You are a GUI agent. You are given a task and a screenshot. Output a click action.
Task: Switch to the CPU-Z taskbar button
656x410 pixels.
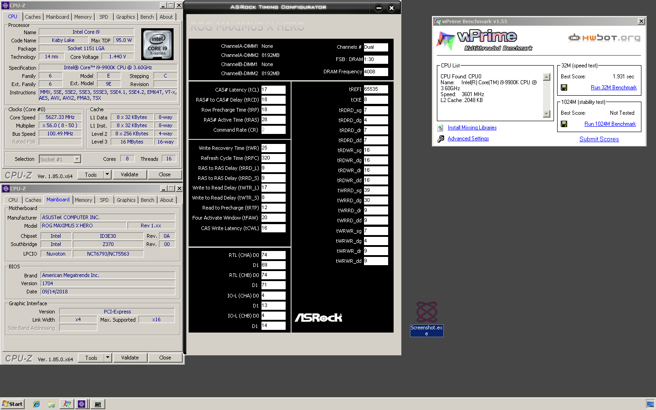(82, 404)
